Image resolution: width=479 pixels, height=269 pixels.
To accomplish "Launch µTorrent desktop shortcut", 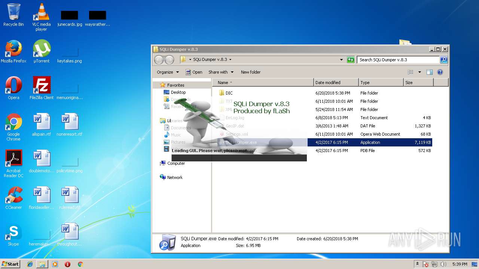I will pyautogui.click(x=41, y=52).
